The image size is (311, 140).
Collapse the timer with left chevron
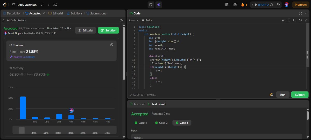click(253, 5)
